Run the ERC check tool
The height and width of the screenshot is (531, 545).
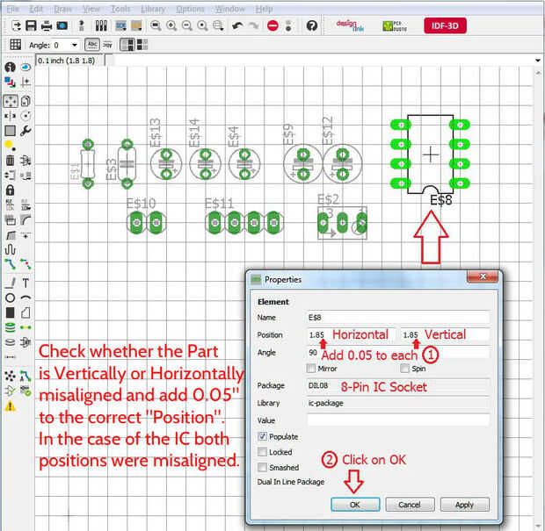click(x=10, y=391)
